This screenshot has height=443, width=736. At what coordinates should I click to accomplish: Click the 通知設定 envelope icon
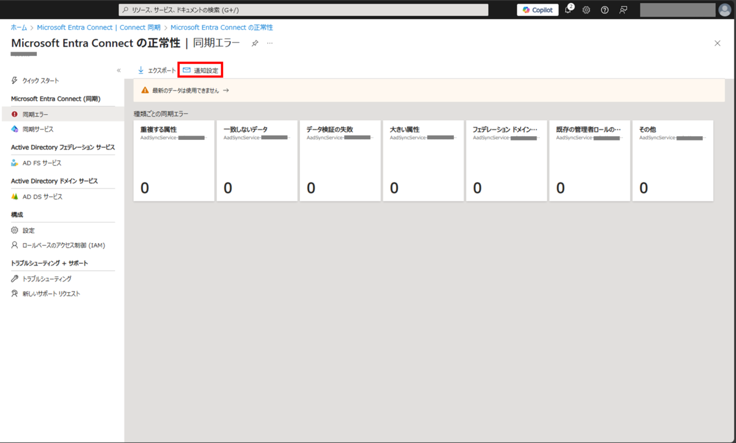(x=186, y=70)
